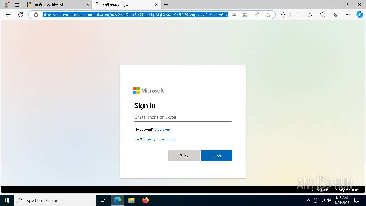Minimize the browser window
The height and width of the screenshot is (206, 366).
point(333,5)
